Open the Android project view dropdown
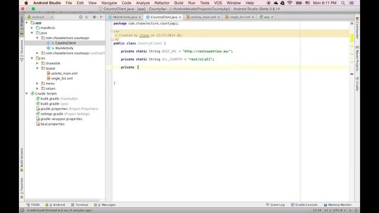 click(x=40, y=17)
